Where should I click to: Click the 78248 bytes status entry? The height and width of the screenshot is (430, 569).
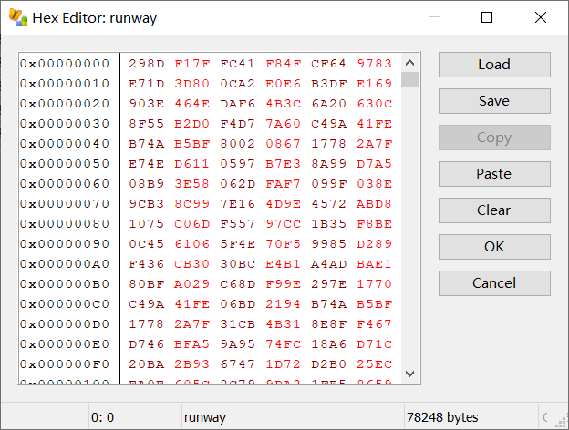click(442, 417)
